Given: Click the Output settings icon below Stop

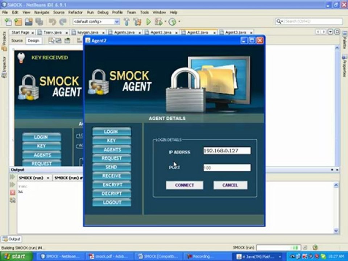Looking at the screenshot, I should click(x=13, y=200).
